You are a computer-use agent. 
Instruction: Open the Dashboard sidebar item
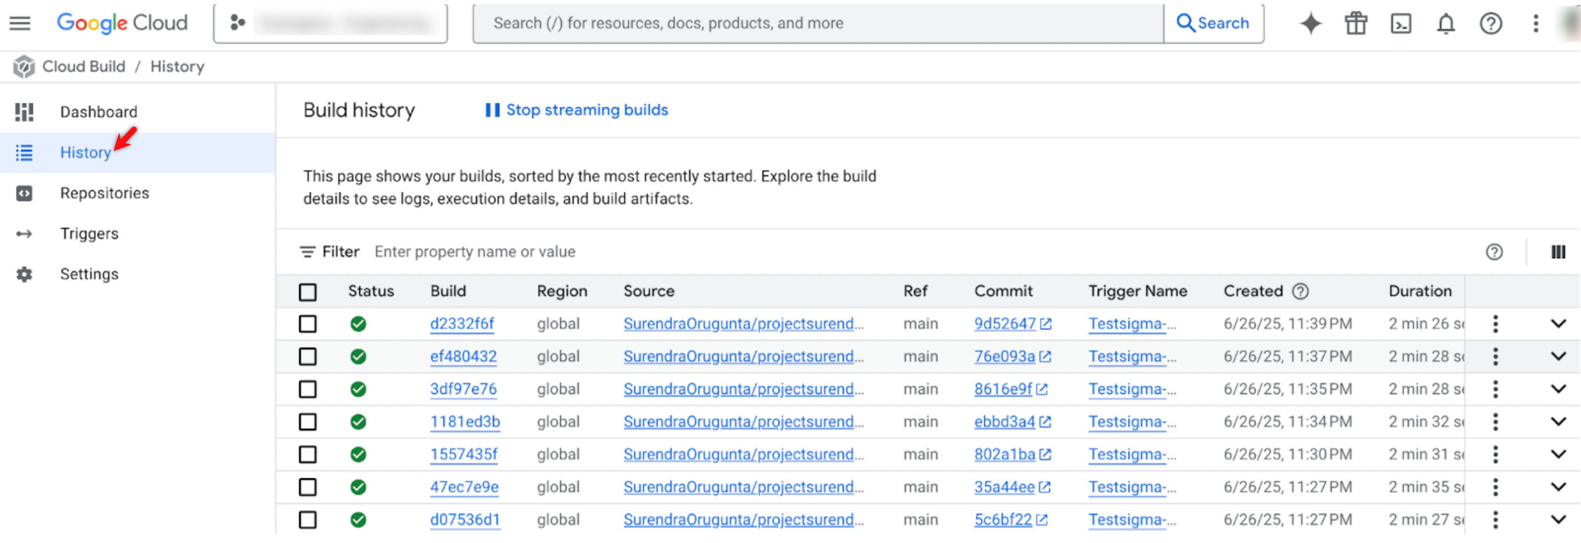137,112
